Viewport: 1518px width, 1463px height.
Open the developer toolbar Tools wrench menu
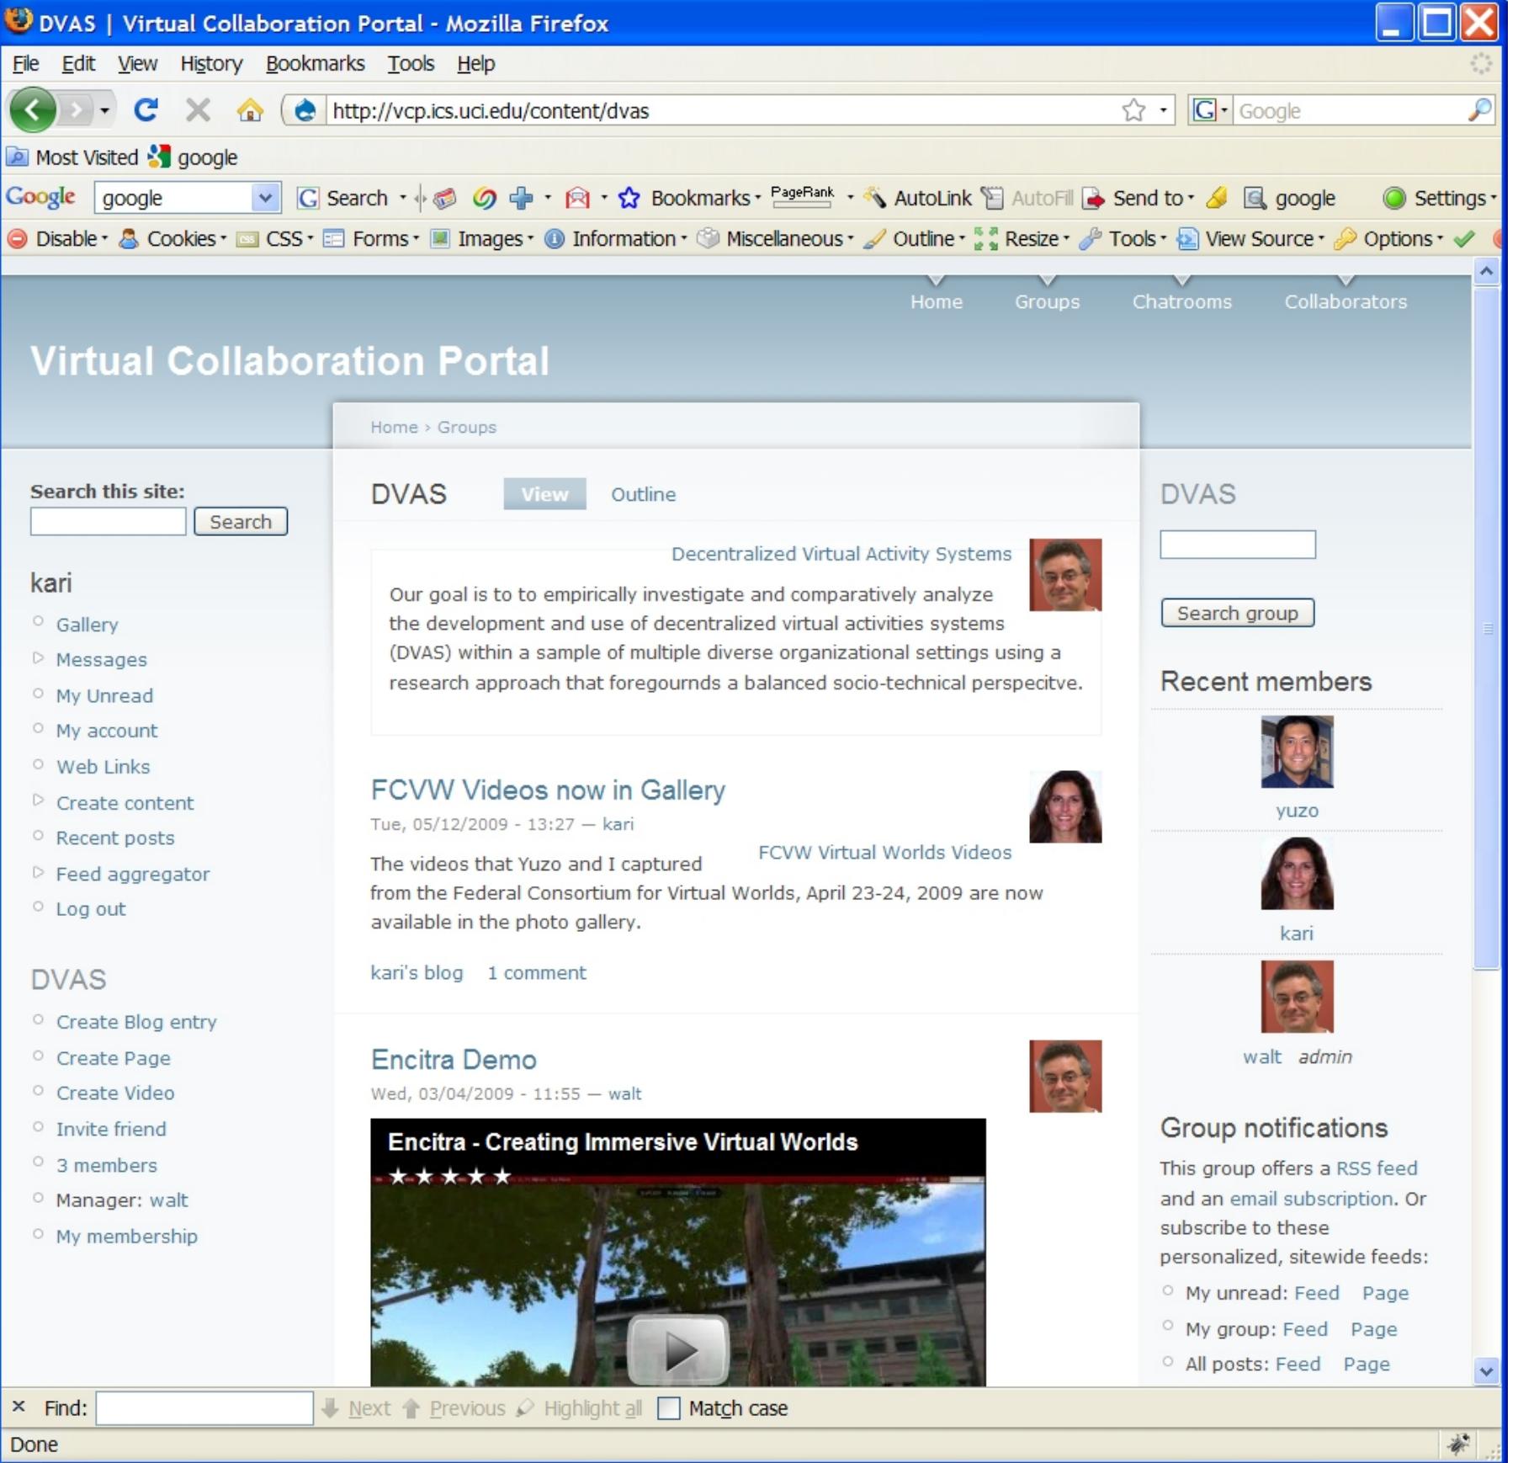pos(1123,239)
